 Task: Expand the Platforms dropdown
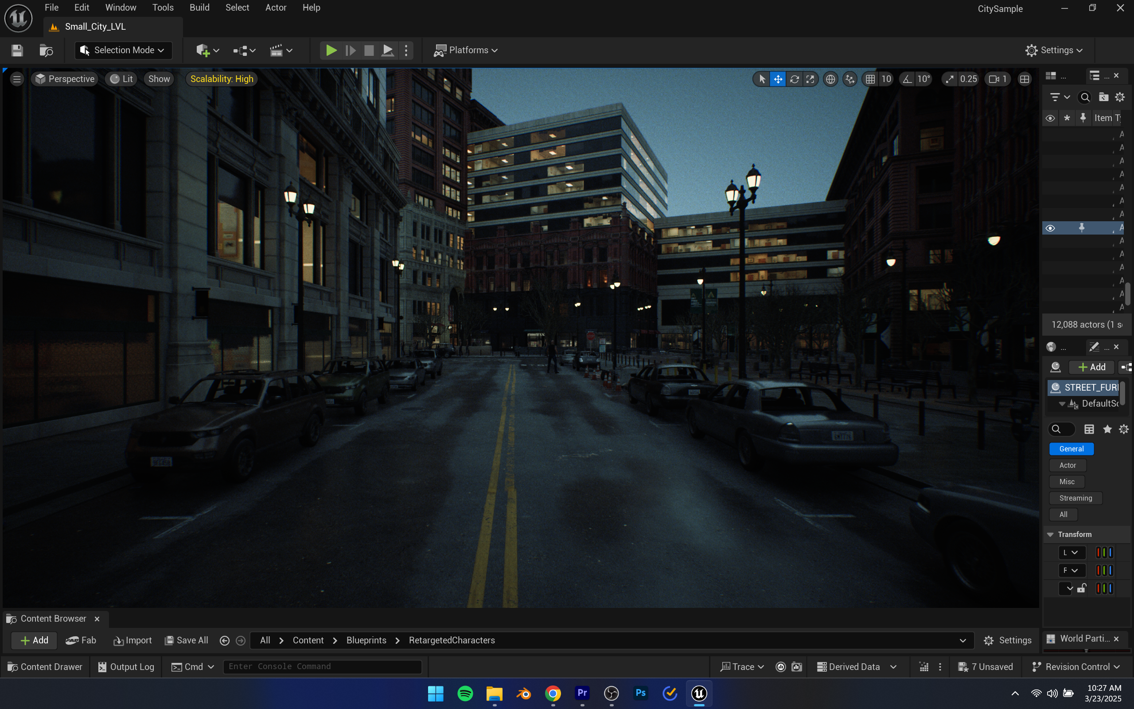coord(466,50)
